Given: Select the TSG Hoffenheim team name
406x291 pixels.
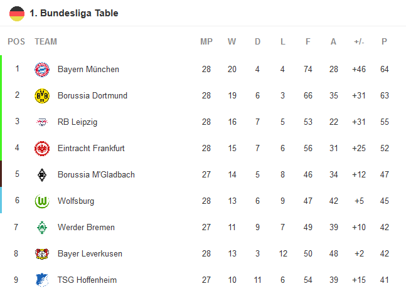Looking at the screenshot, I should [87, 280].
